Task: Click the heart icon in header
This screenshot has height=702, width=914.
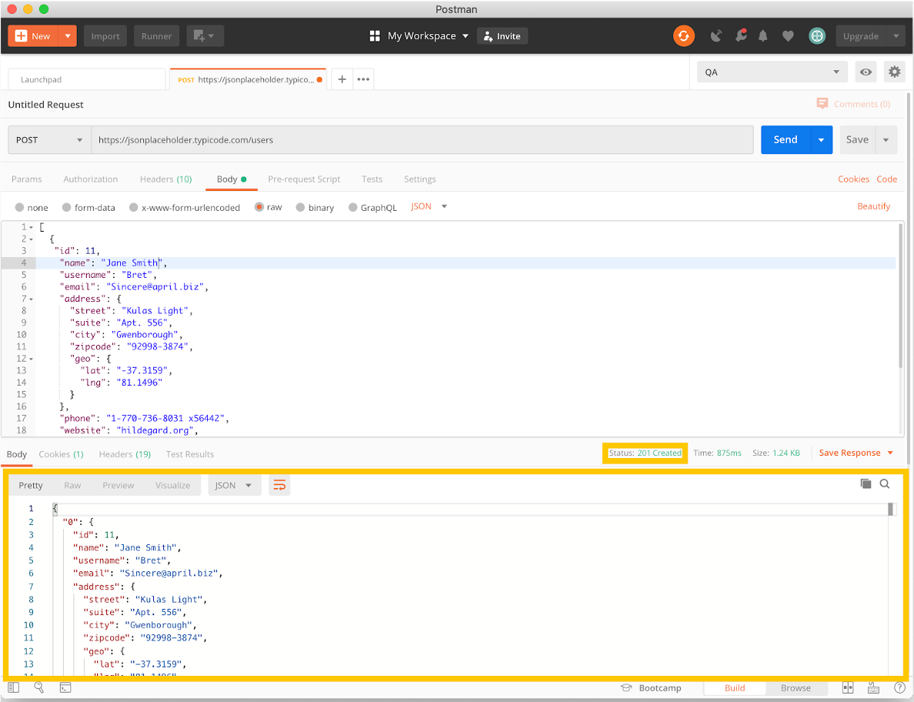Action: click(788, 36)
